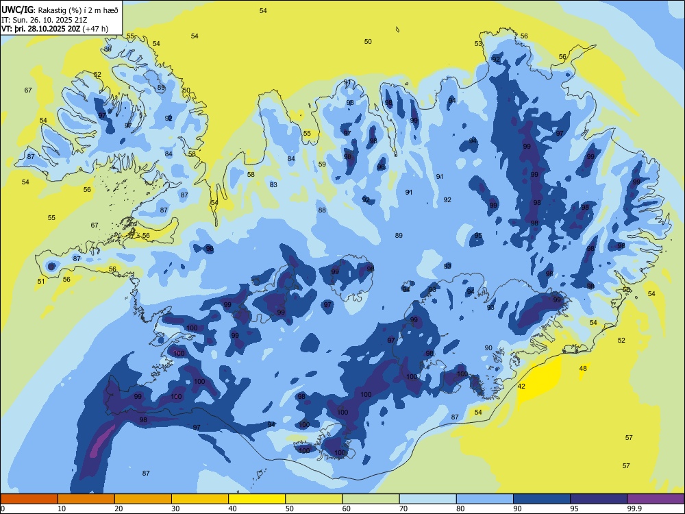Pick the 20–30 legend color segment
The image size is (685, 514).
click(x=143, y=499)
